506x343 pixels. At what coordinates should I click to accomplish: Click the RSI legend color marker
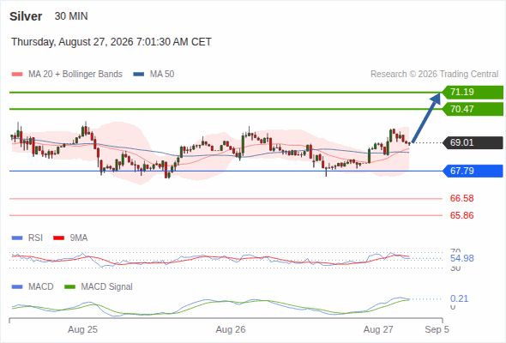(x=17, y=238)
